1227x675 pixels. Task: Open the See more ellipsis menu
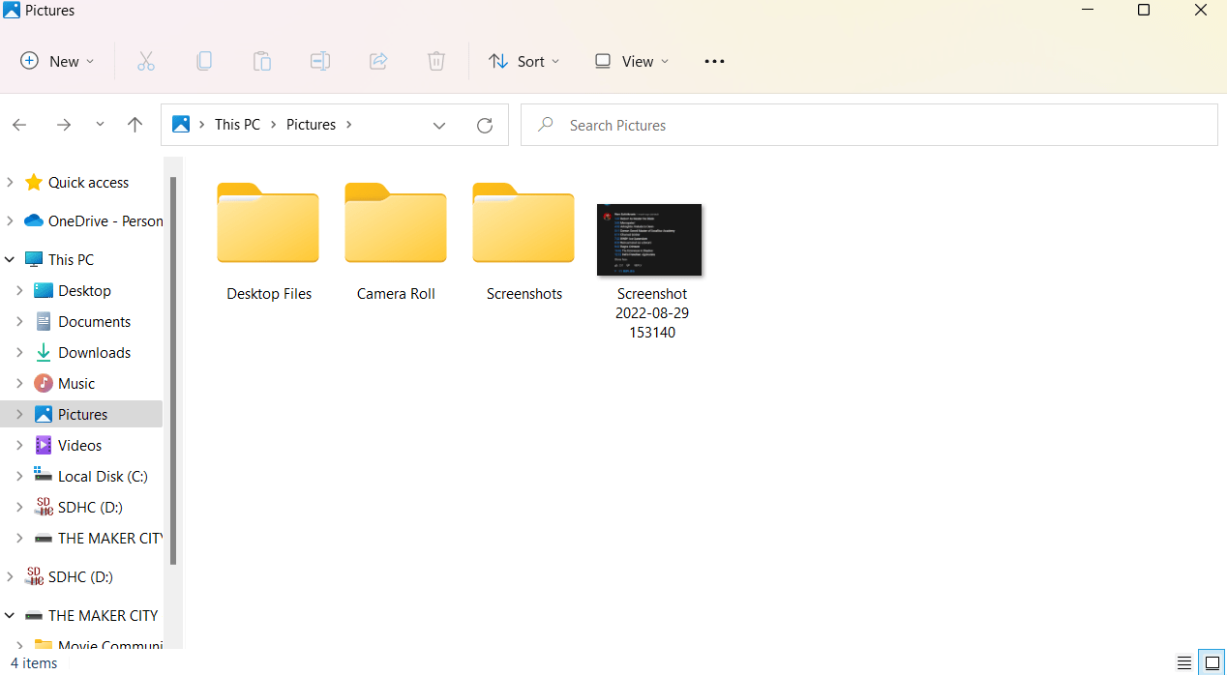[x=714, y=61]
